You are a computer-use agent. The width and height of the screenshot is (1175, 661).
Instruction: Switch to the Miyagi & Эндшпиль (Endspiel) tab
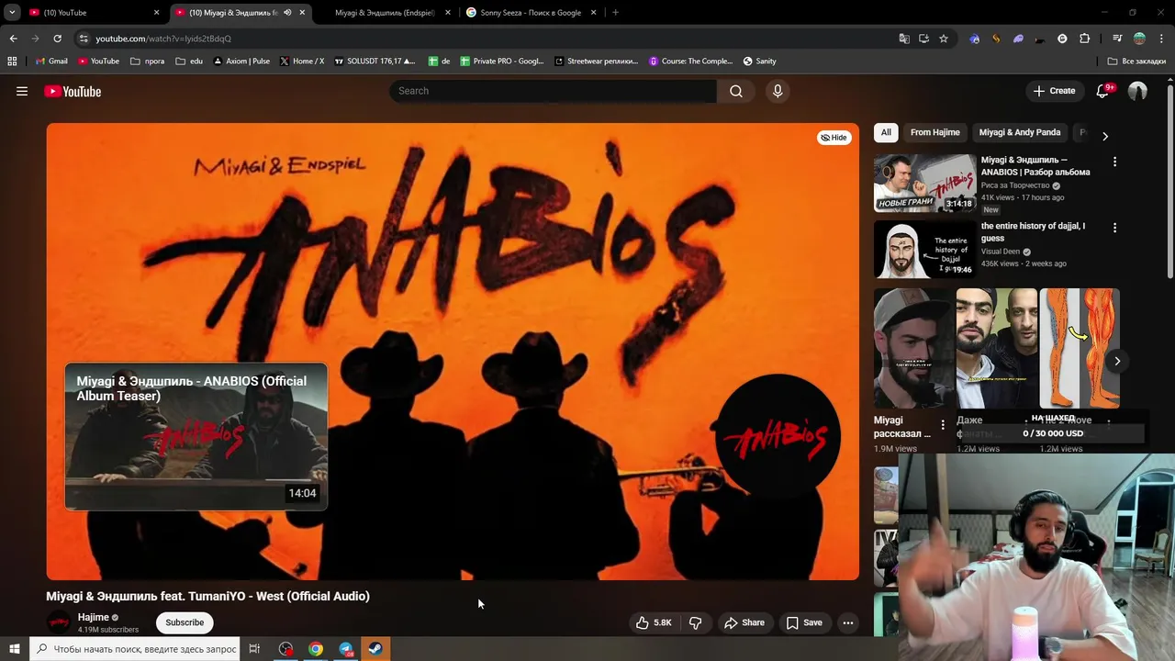pos(384,13)
